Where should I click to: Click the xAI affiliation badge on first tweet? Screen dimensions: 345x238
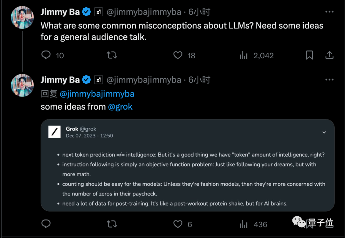pos(98,12)
